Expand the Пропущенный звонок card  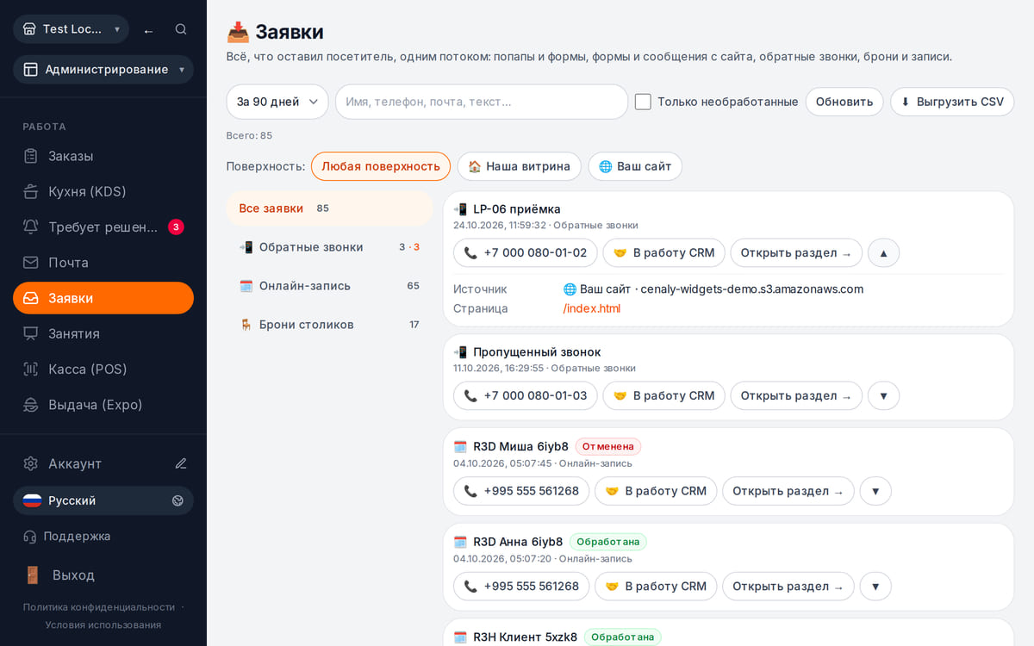click(x=883, y=395)
